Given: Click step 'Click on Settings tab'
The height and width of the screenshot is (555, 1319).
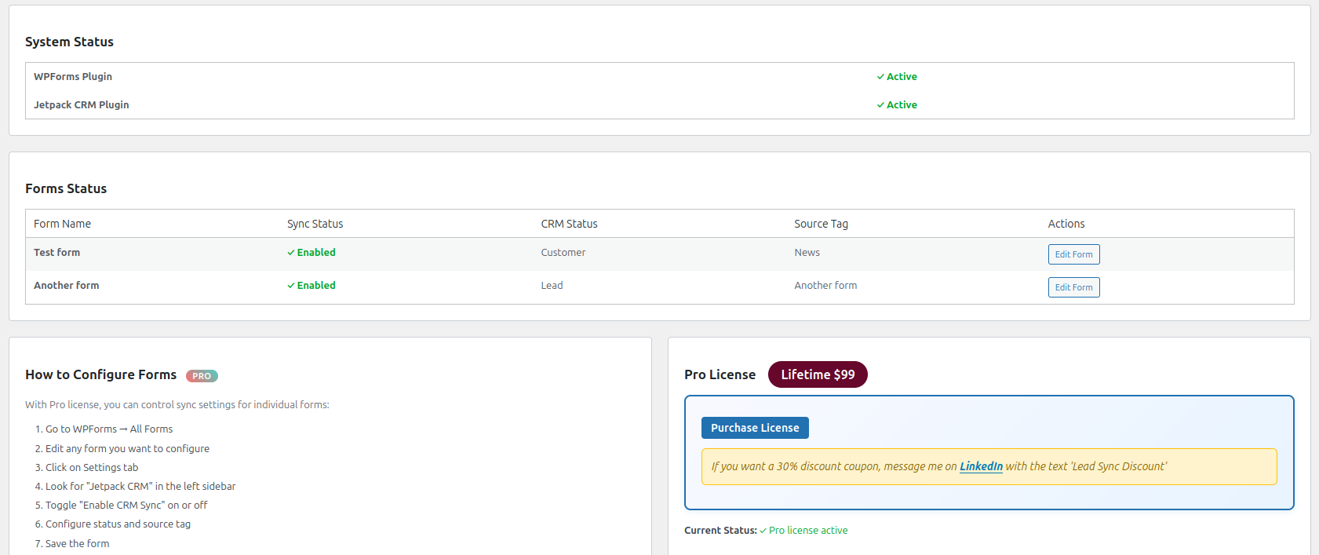Looking at the screenshot, I should point(92,468).
